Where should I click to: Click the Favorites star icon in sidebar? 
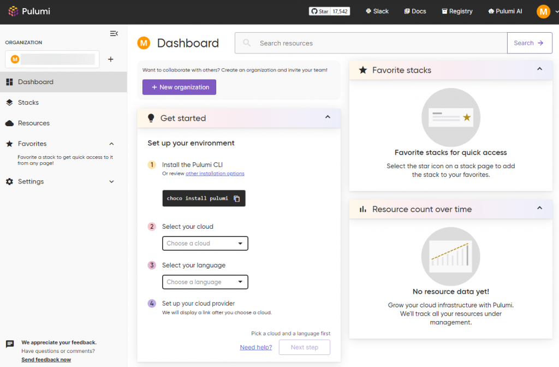click(x=10, y=144)
